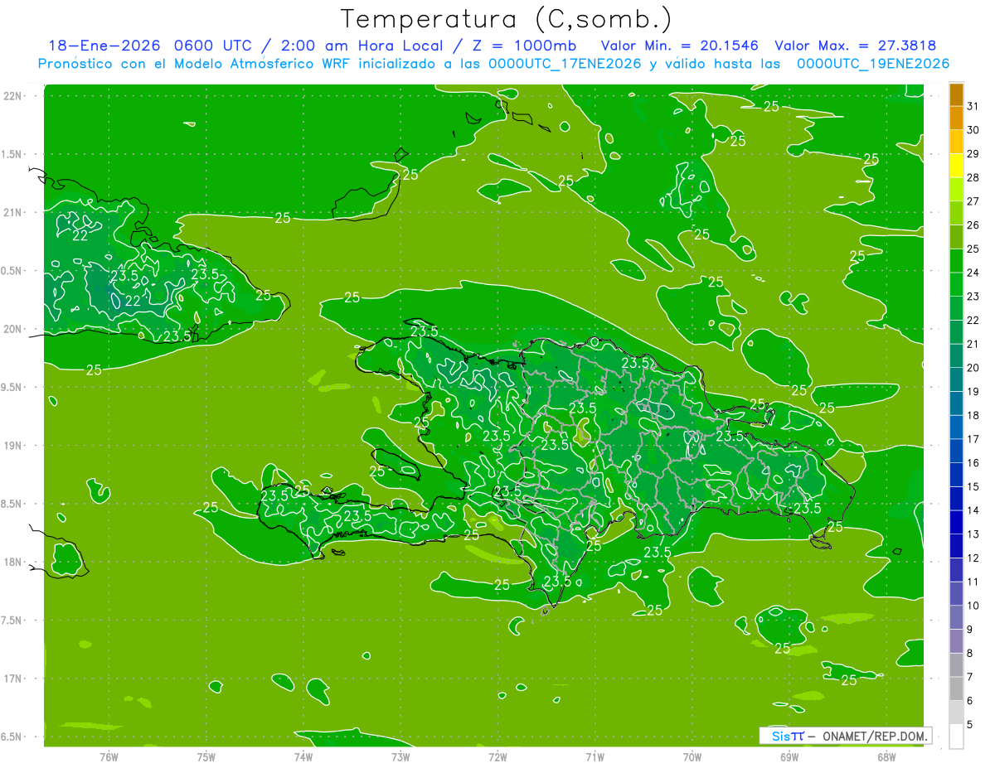This screenshot has width=995, height=768.
Task: Click the 21N latitude axis label
Action: click(x=13, y=212)
